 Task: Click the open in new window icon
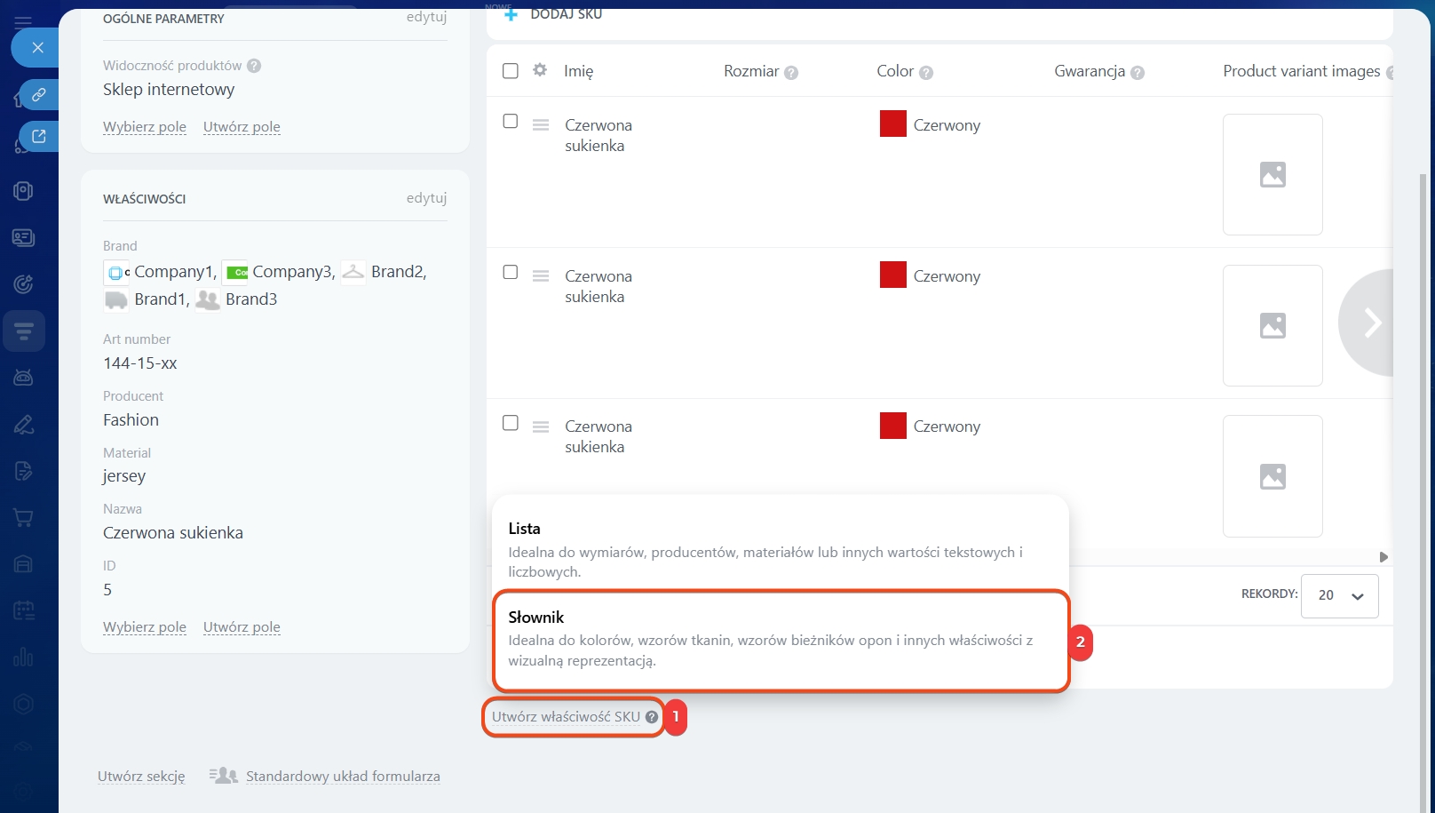(x=39, y=136)
